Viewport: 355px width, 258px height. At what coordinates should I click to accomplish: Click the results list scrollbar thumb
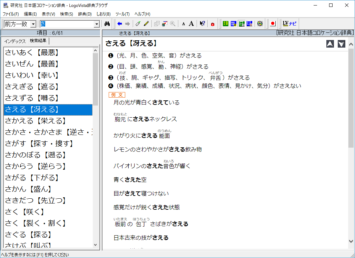(95, 79)
